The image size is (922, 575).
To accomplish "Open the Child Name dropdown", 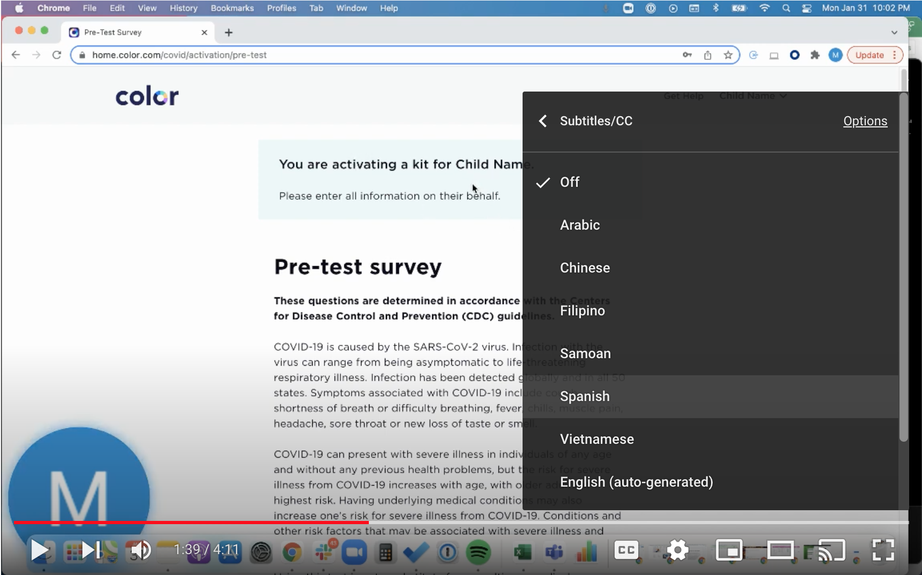I will 753,96.
